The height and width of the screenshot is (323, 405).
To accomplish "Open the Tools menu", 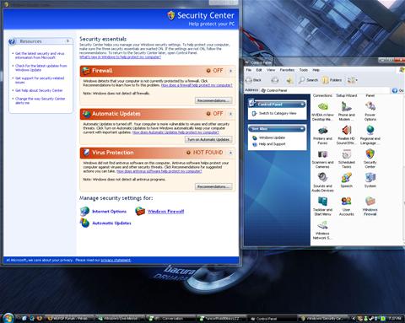I will [x=304, y=70].
